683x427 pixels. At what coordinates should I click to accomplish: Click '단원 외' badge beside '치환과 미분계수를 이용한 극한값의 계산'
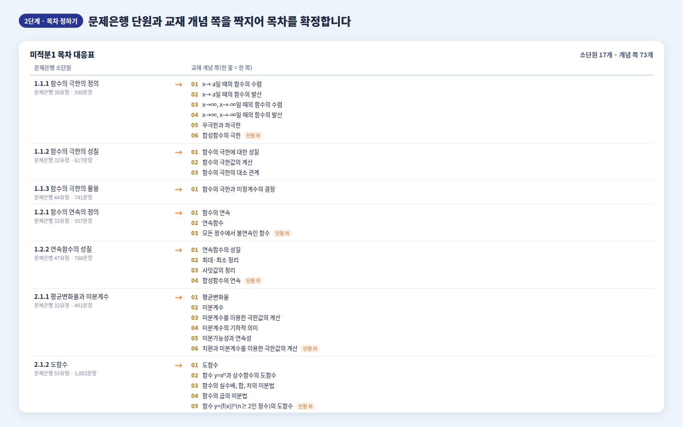[310, 348]
